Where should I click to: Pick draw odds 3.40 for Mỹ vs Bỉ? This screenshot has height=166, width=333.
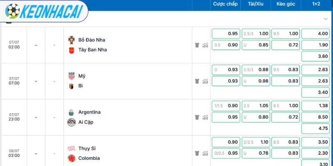tap(316, 92)
